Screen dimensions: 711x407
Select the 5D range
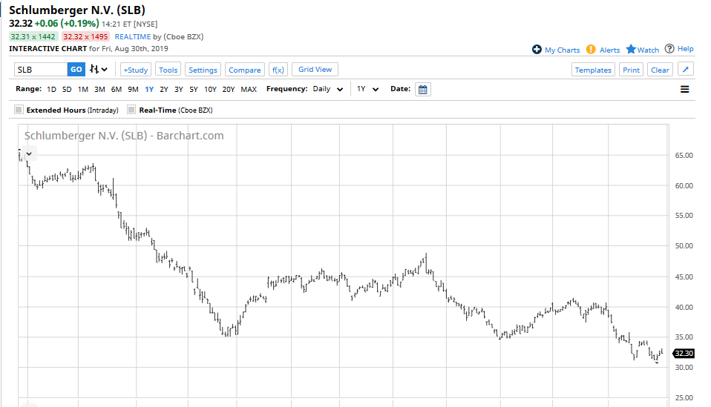[x=67, y=89]
